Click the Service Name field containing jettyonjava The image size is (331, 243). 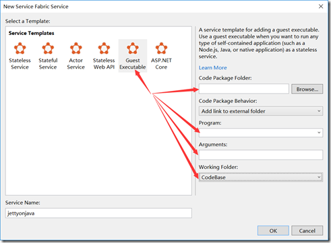(x=98, y=213)
